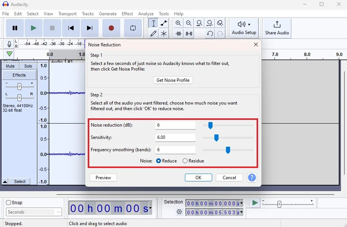Click the Undo arrow icon

(210, 34)
